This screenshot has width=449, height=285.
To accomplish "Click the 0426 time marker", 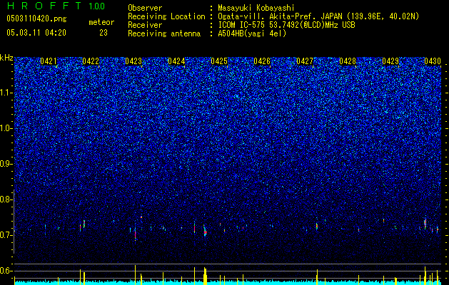I will (262, 61).
